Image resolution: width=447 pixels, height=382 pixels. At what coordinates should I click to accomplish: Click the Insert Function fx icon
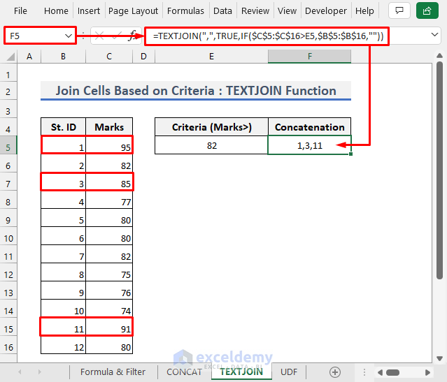pos(132,36)
